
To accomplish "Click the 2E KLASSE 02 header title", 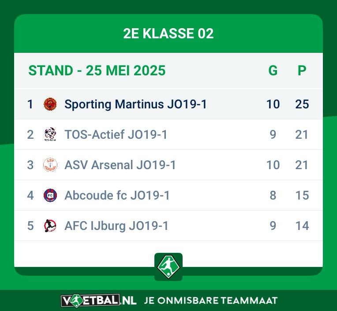I will click(x=168, y=33).
